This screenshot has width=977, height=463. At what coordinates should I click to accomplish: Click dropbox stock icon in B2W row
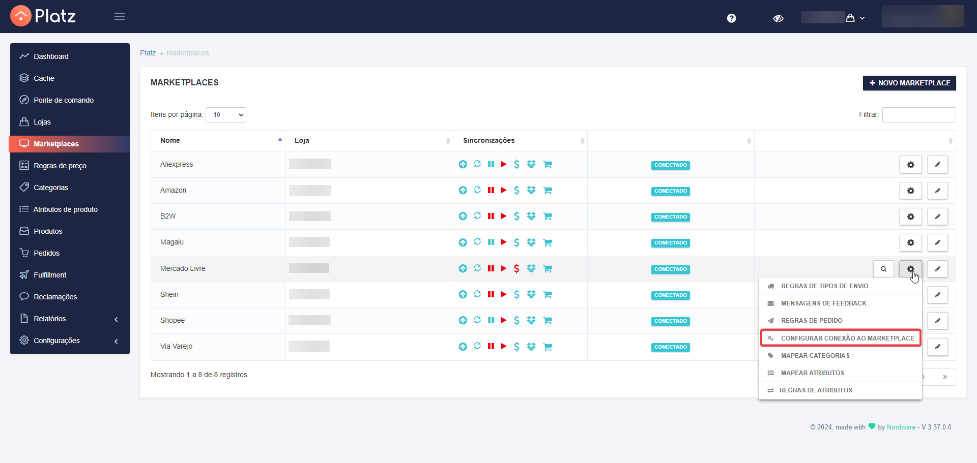[x=531, y=216]
